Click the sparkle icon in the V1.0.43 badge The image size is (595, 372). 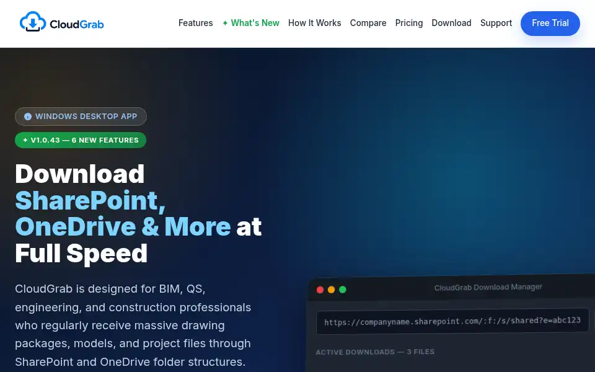25,140
